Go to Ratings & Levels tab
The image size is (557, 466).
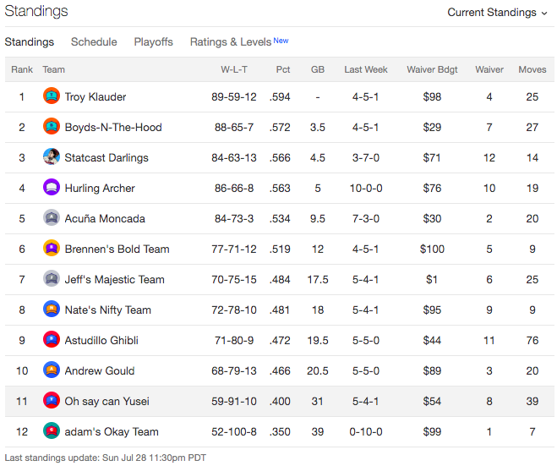point(239,41)
